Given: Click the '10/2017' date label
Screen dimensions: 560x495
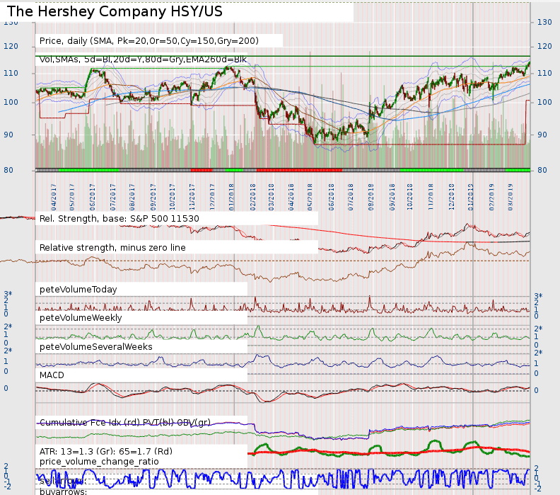Looking at the screenshot, I should (173, 197).
